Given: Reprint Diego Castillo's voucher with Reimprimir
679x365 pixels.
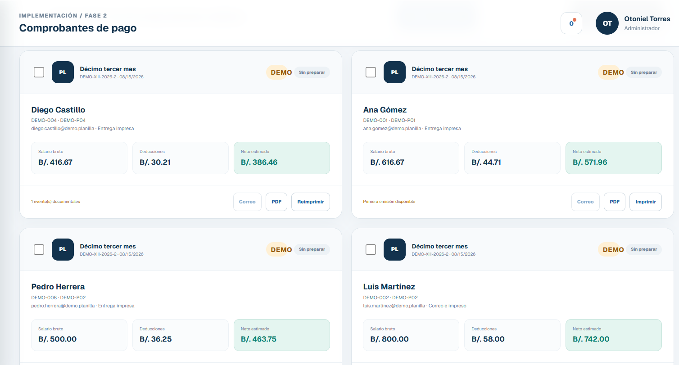Looking at the screenshot, I should [x=311, y=202].
